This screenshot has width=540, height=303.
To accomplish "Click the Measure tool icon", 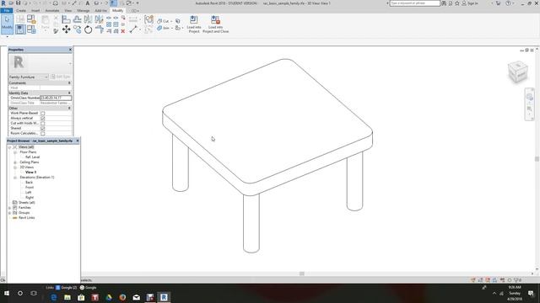I will point(133,30).
